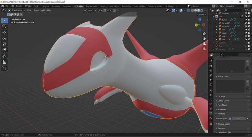Collapse the ude collection in outliner
This screenshot has width=252, height=137.
click(213, 17)
